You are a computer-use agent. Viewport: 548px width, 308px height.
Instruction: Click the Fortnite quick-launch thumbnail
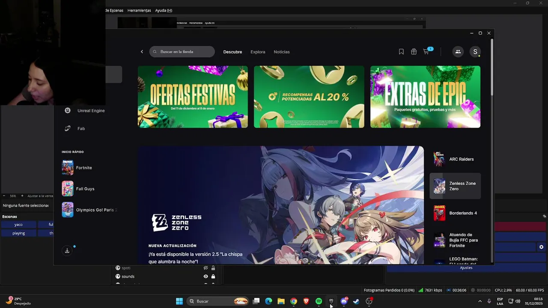pos(68,168)
